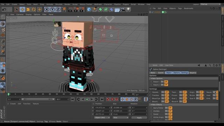Turn Sweat On

click(166, 114)
